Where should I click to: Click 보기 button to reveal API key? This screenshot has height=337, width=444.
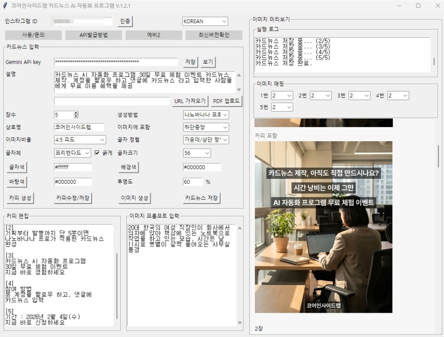tap(208, 62)
